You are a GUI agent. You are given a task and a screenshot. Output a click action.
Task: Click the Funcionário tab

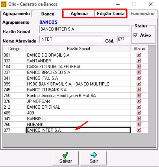click(x=142, y=14)
